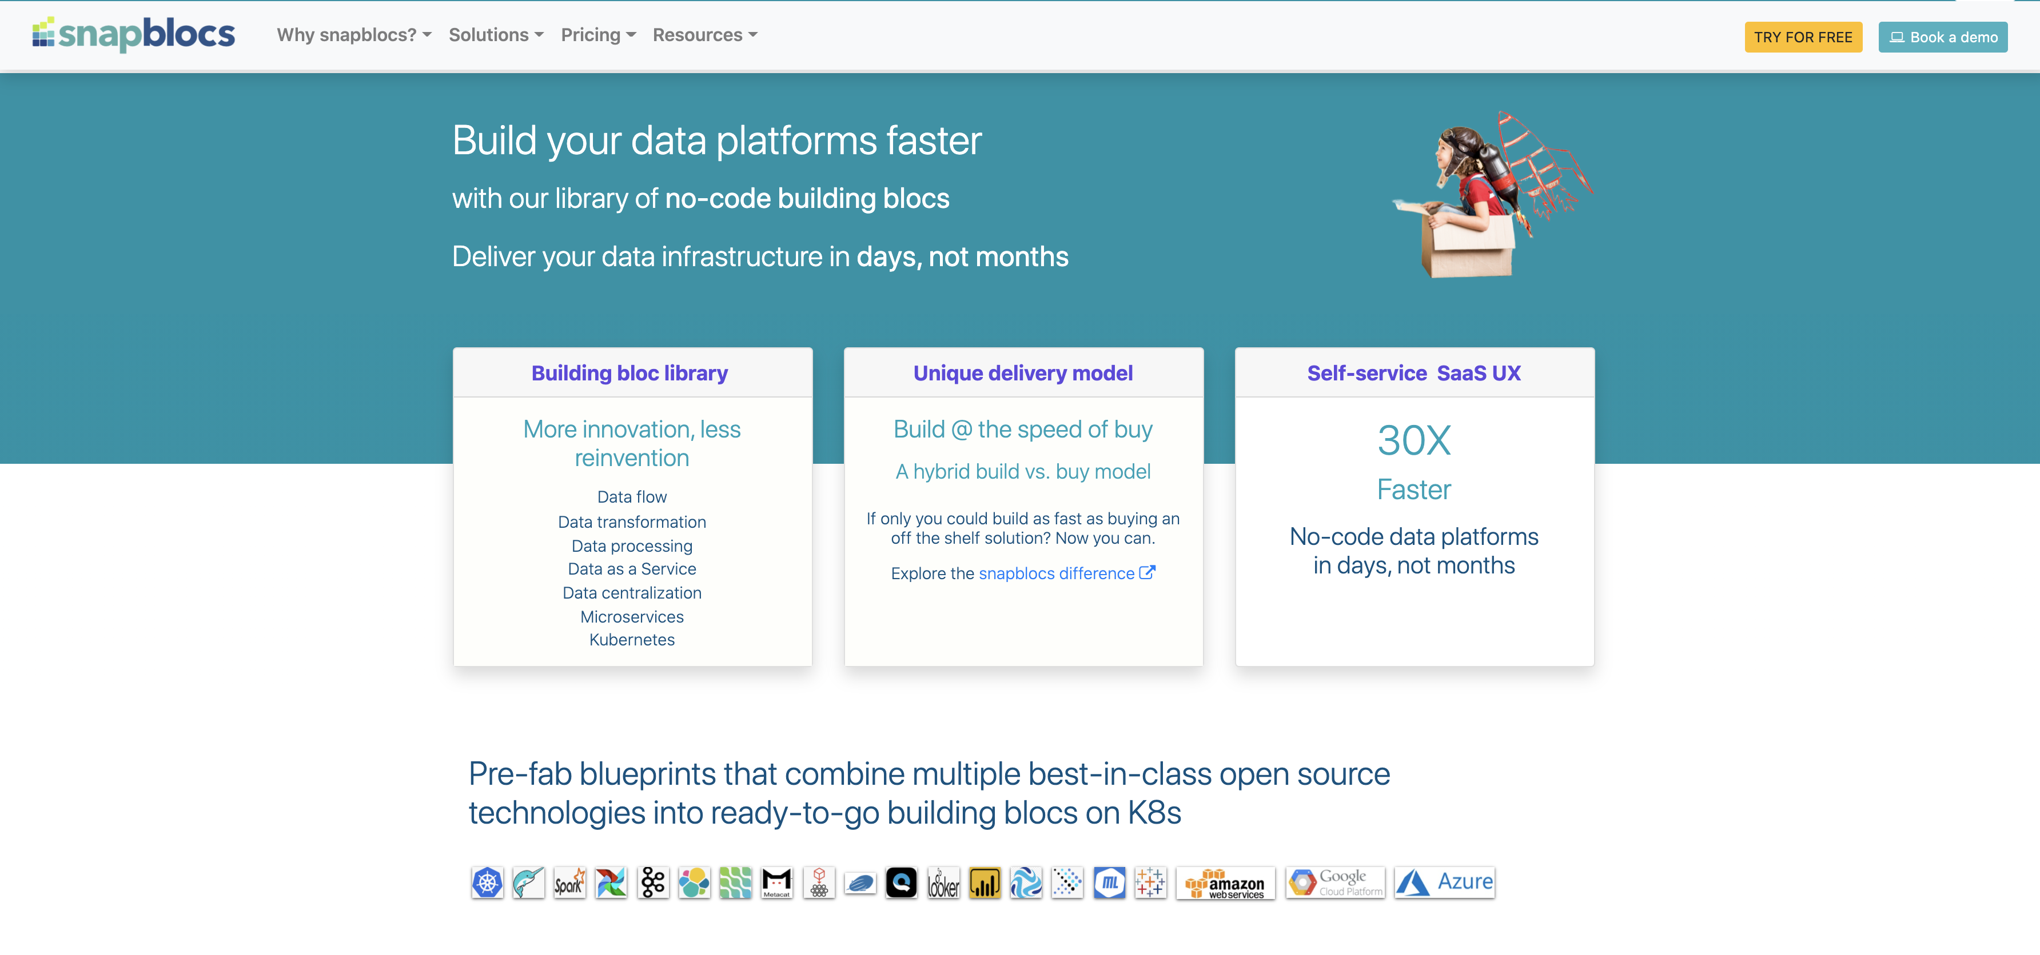
Task: Open the Solutions dropdown menu
Action: tap(496, 35)
